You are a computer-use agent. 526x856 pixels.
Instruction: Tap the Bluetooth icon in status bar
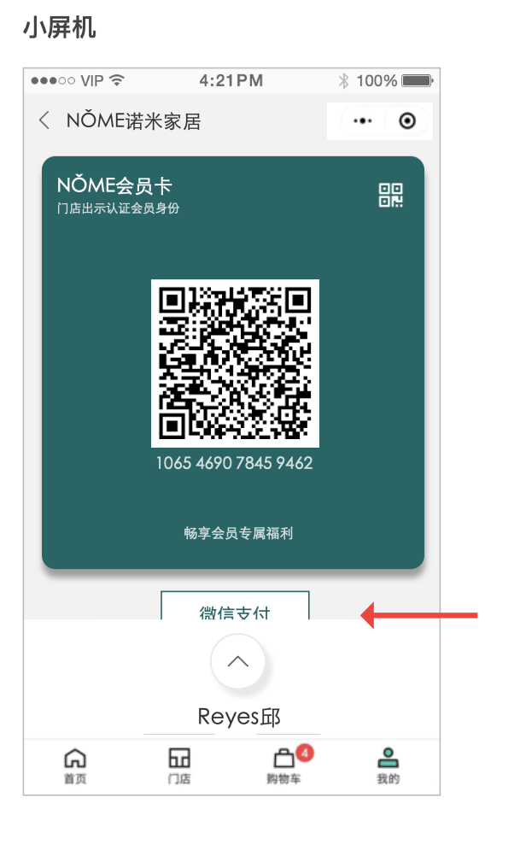[343, 81]
